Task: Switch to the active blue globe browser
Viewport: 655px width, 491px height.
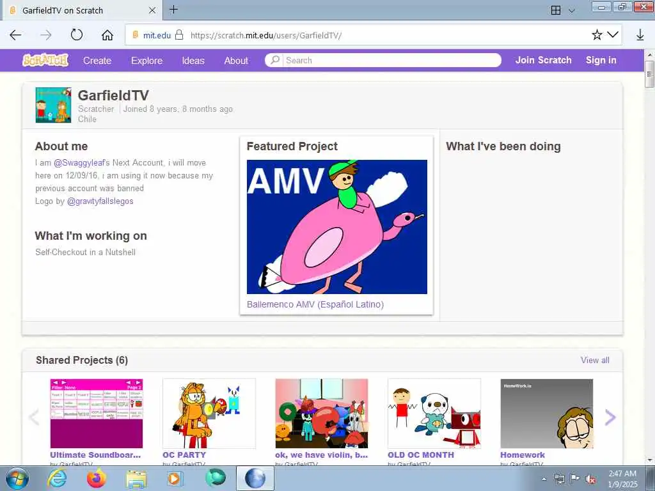Action: click(x=255, y=478)
